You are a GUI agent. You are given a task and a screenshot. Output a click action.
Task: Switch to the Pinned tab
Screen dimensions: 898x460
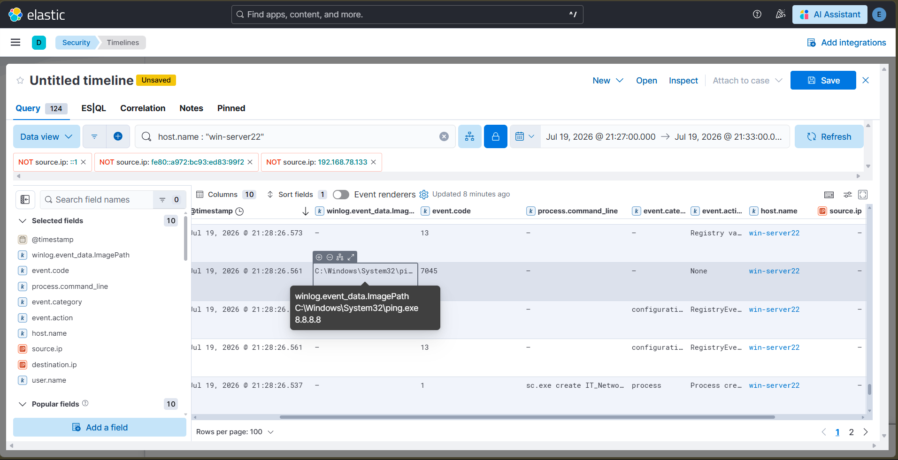click(x=231, y=108)
